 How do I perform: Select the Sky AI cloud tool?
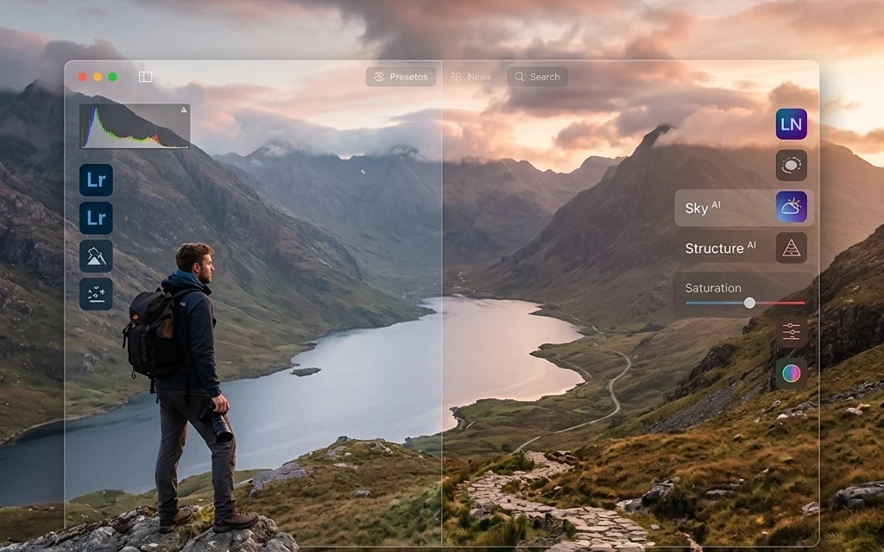[792, 207]
